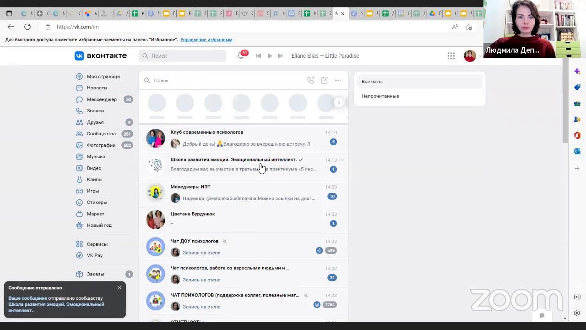This screenshot has height=330, width=586.
Task: Open Заказы section
Action: [x=96, y=274]
